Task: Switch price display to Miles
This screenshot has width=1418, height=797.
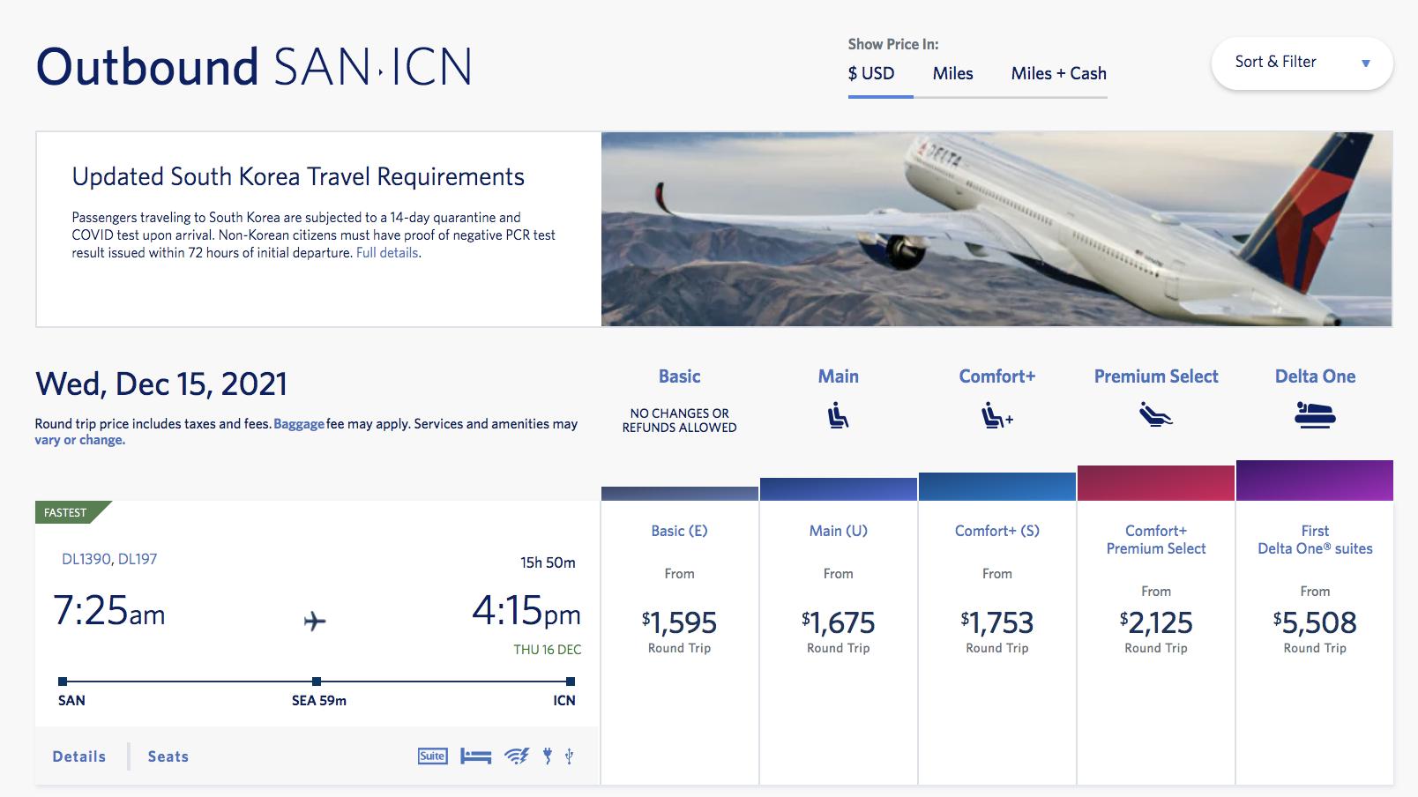Action: [x=952, y=74]
